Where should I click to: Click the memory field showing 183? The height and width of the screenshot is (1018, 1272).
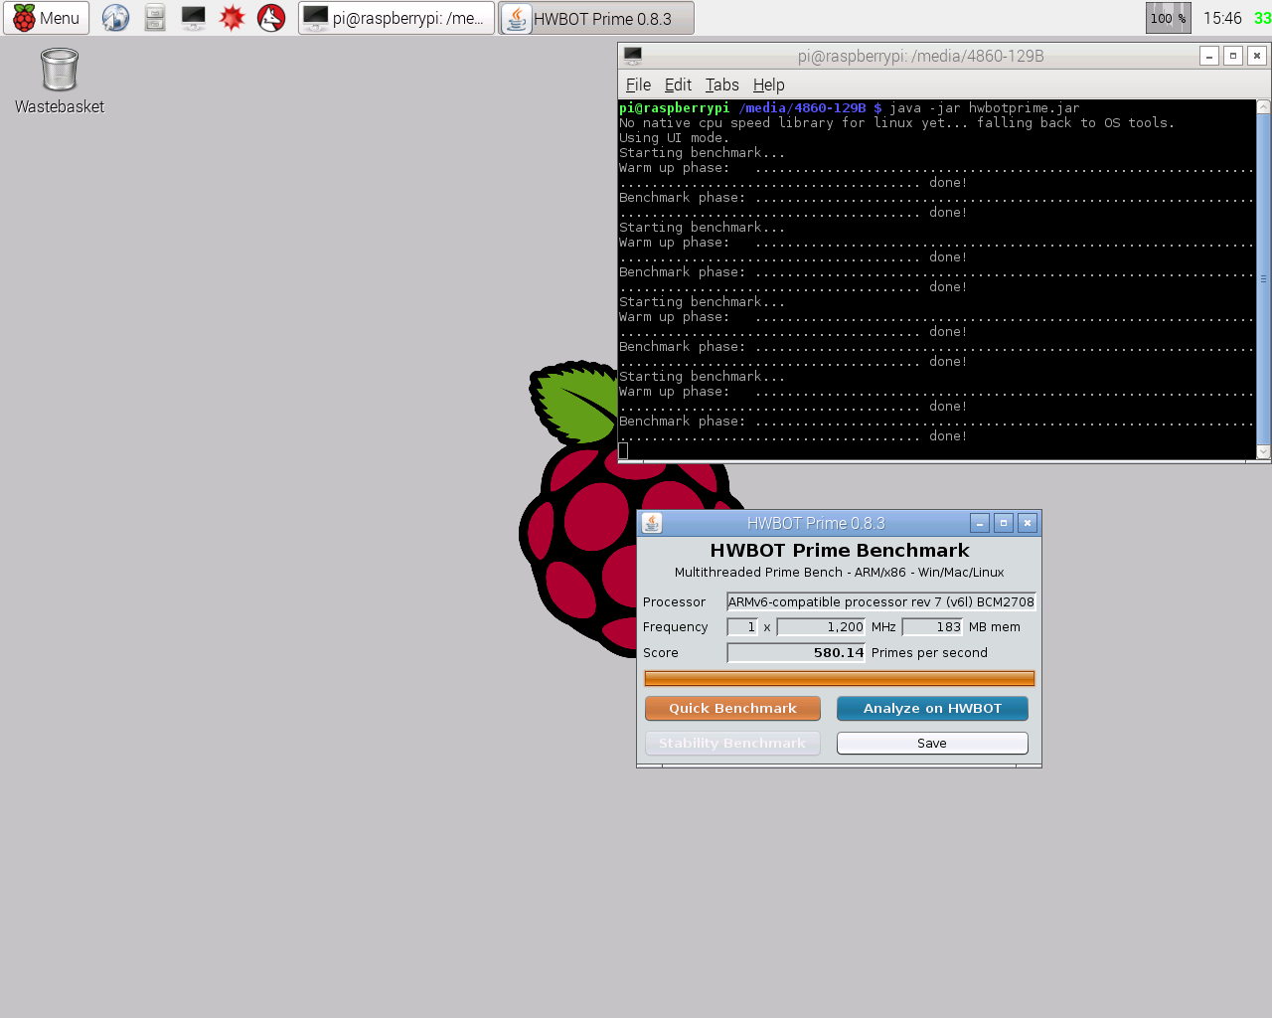pyautogui.click(x=932, y=627)
